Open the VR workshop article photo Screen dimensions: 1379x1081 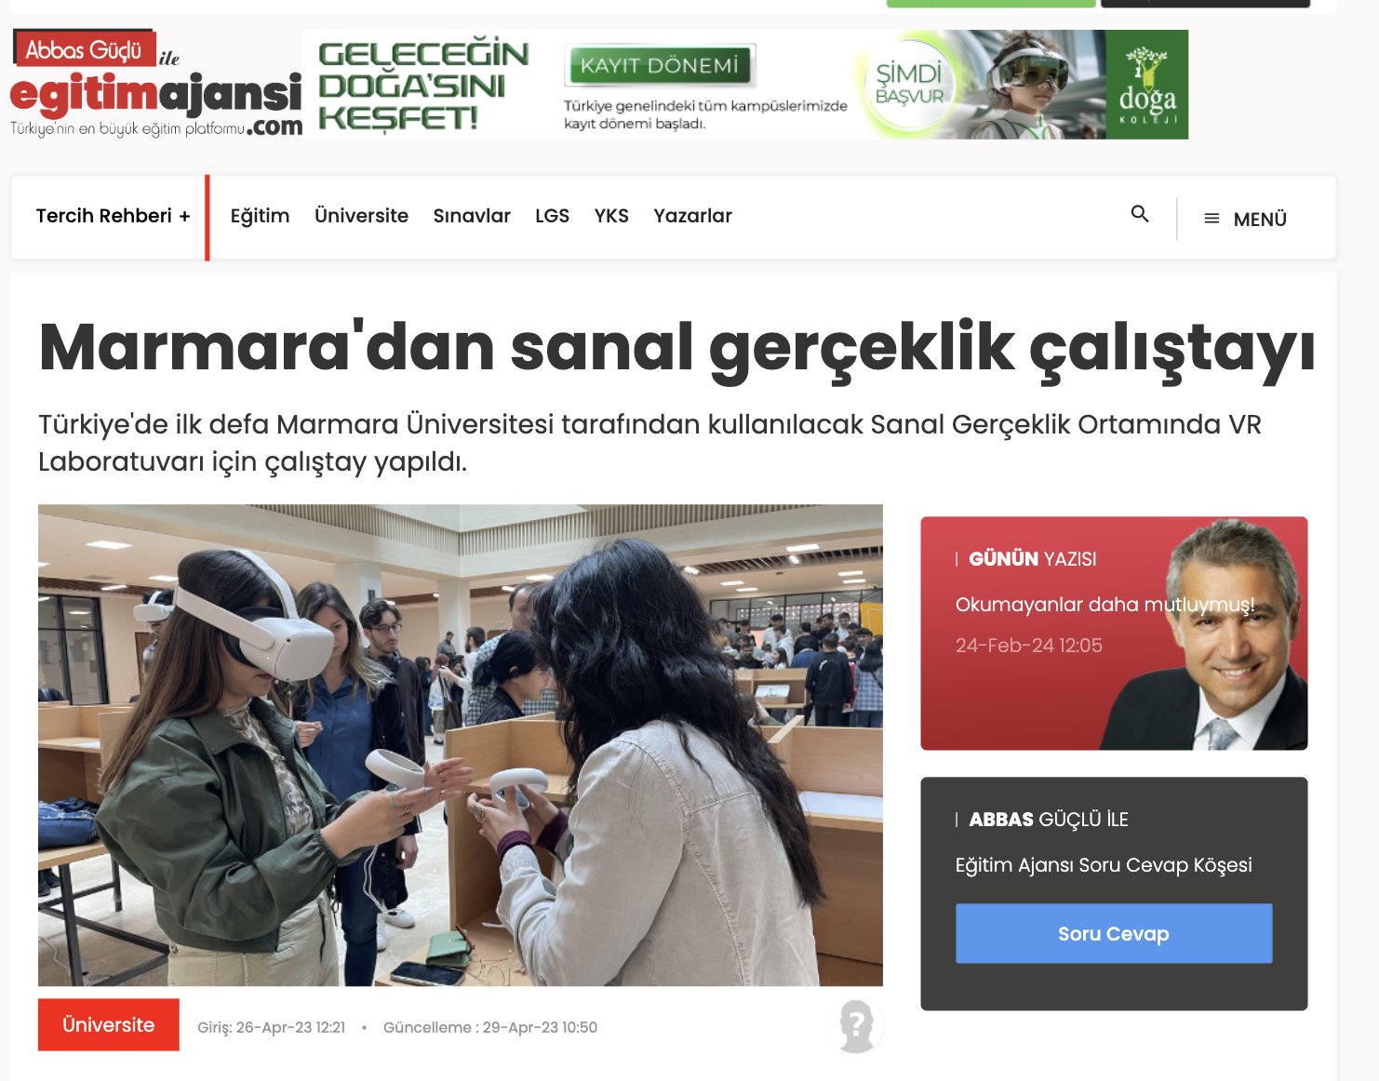click(x=461, y=745)
